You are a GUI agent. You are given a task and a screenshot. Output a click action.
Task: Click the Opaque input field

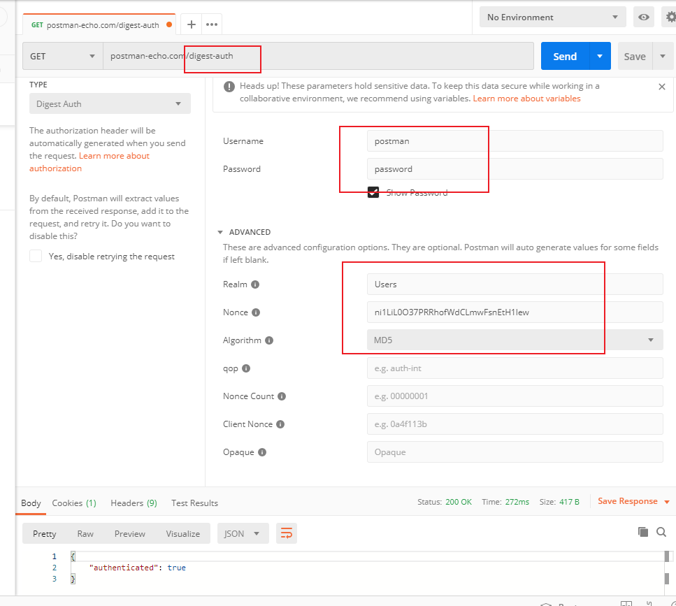[x=515, y=452]
